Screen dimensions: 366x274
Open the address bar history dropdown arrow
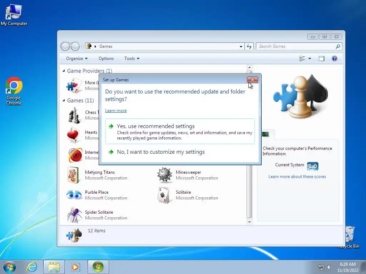[x=241, y=46]
